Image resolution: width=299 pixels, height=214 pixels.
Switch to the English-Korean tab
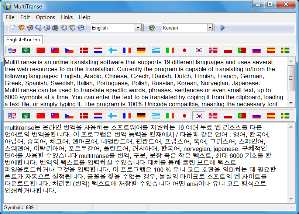point(23,39)
